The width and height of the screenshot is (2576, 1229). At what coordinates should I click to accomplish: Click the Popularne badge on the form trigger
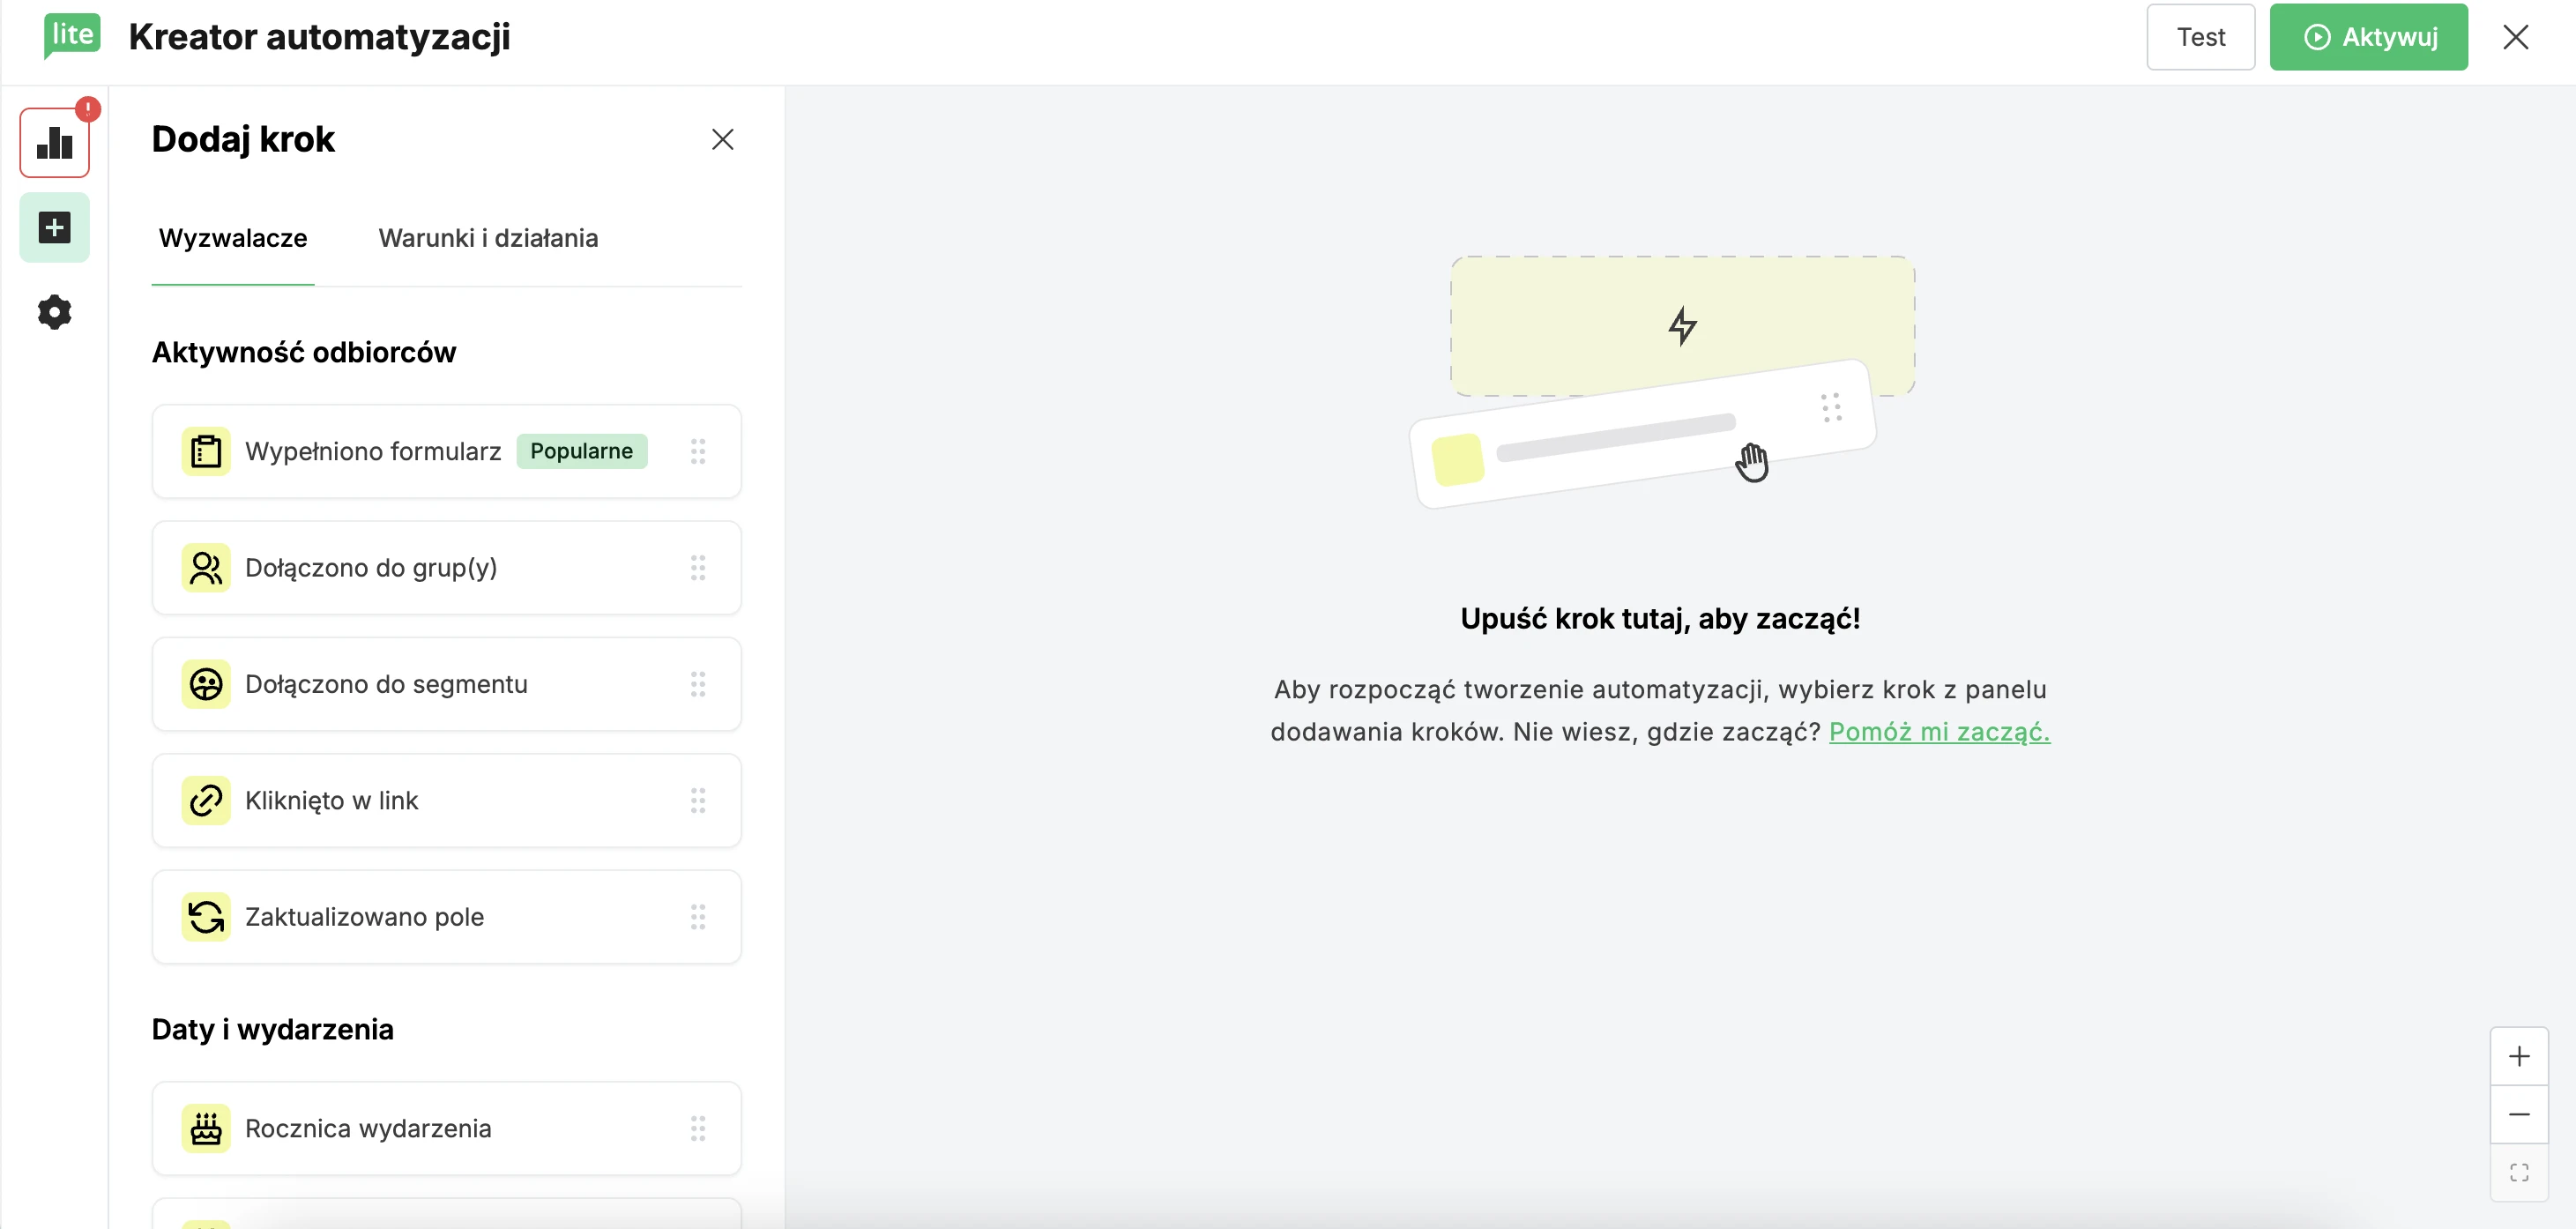pos(581,451)
